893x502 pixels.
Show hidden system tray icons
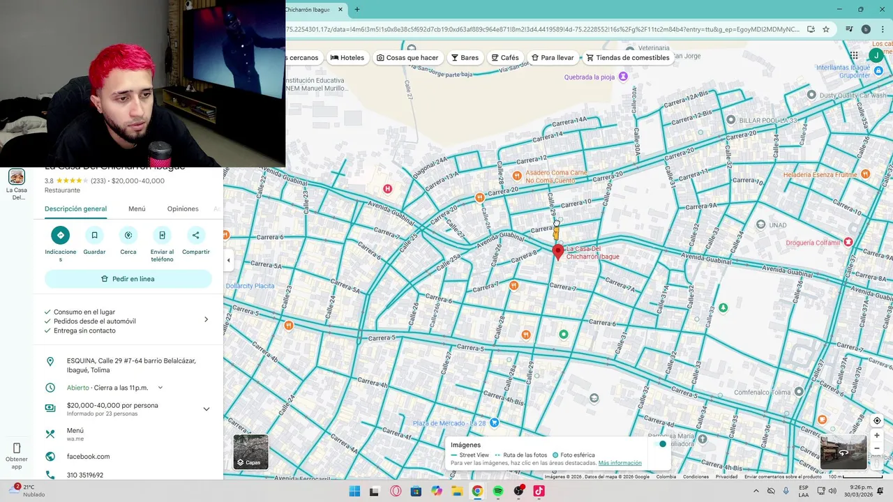pyautogui.click(x=756, y=491)
